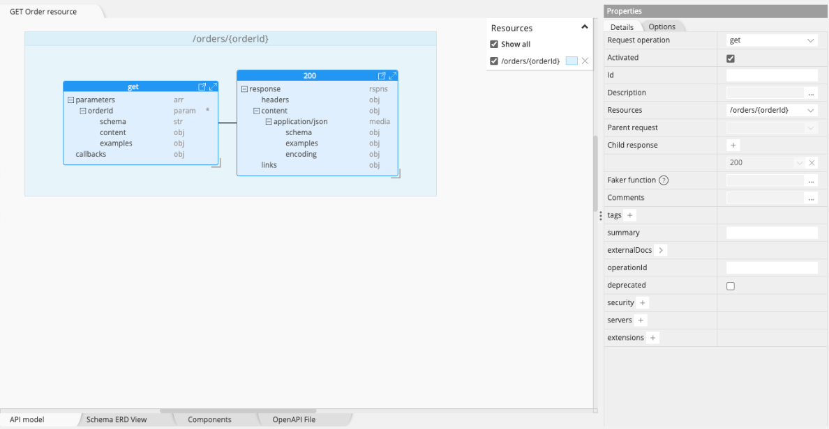Viewport: 829px width, 429px height.
Task: Disable the Activated checkbox
Action: click(x=730, y=58)
